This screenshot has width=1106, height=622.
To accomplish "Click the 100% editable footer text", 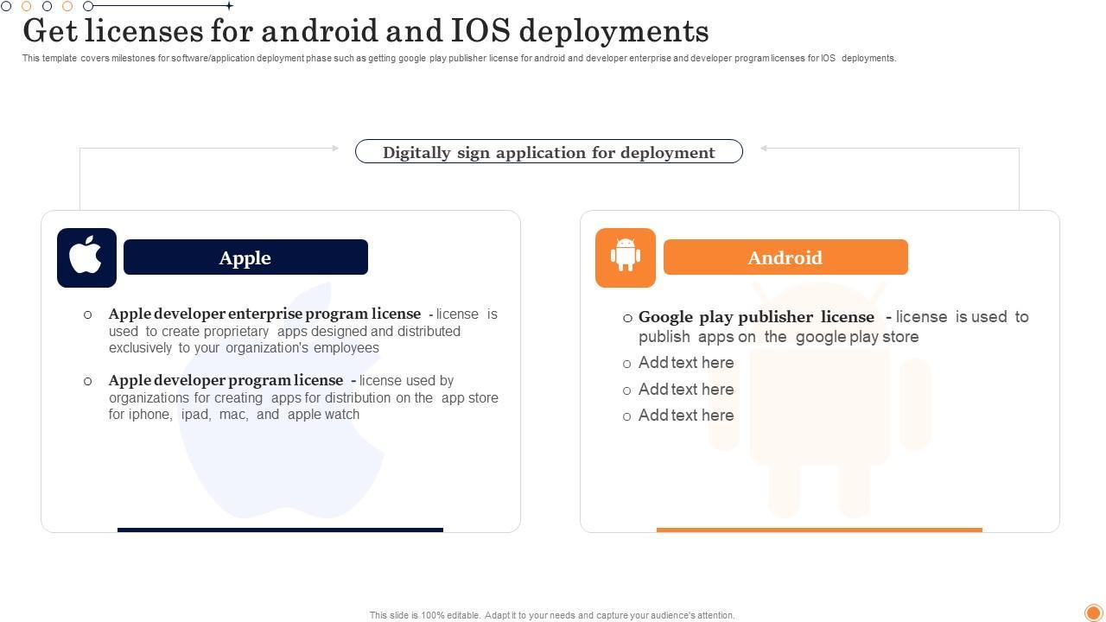I will coord(552,615).
